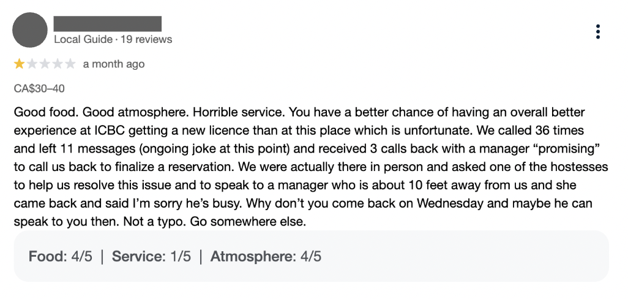This screenshot has width=628, height=299.
Task: Click the third grey rating star
Action: coord(45,64)
